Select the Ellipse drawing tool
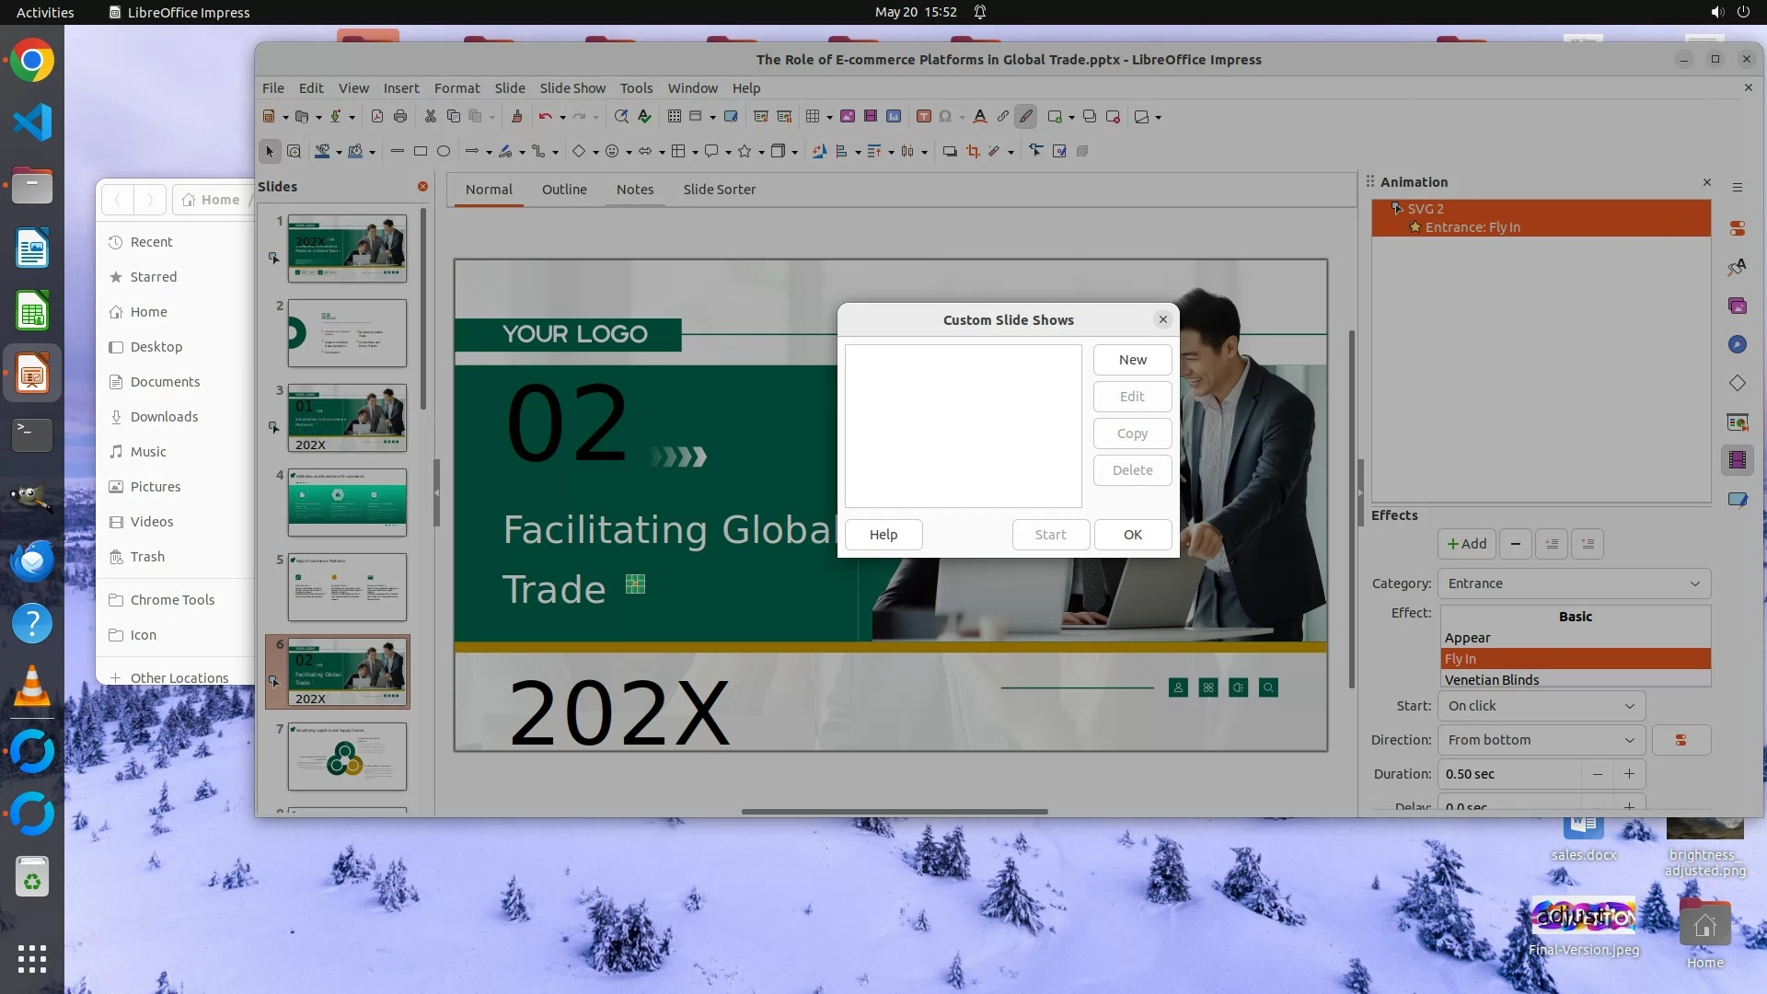Image resolution: width=1767 pixels, height=994 pixels. point(444,152)
